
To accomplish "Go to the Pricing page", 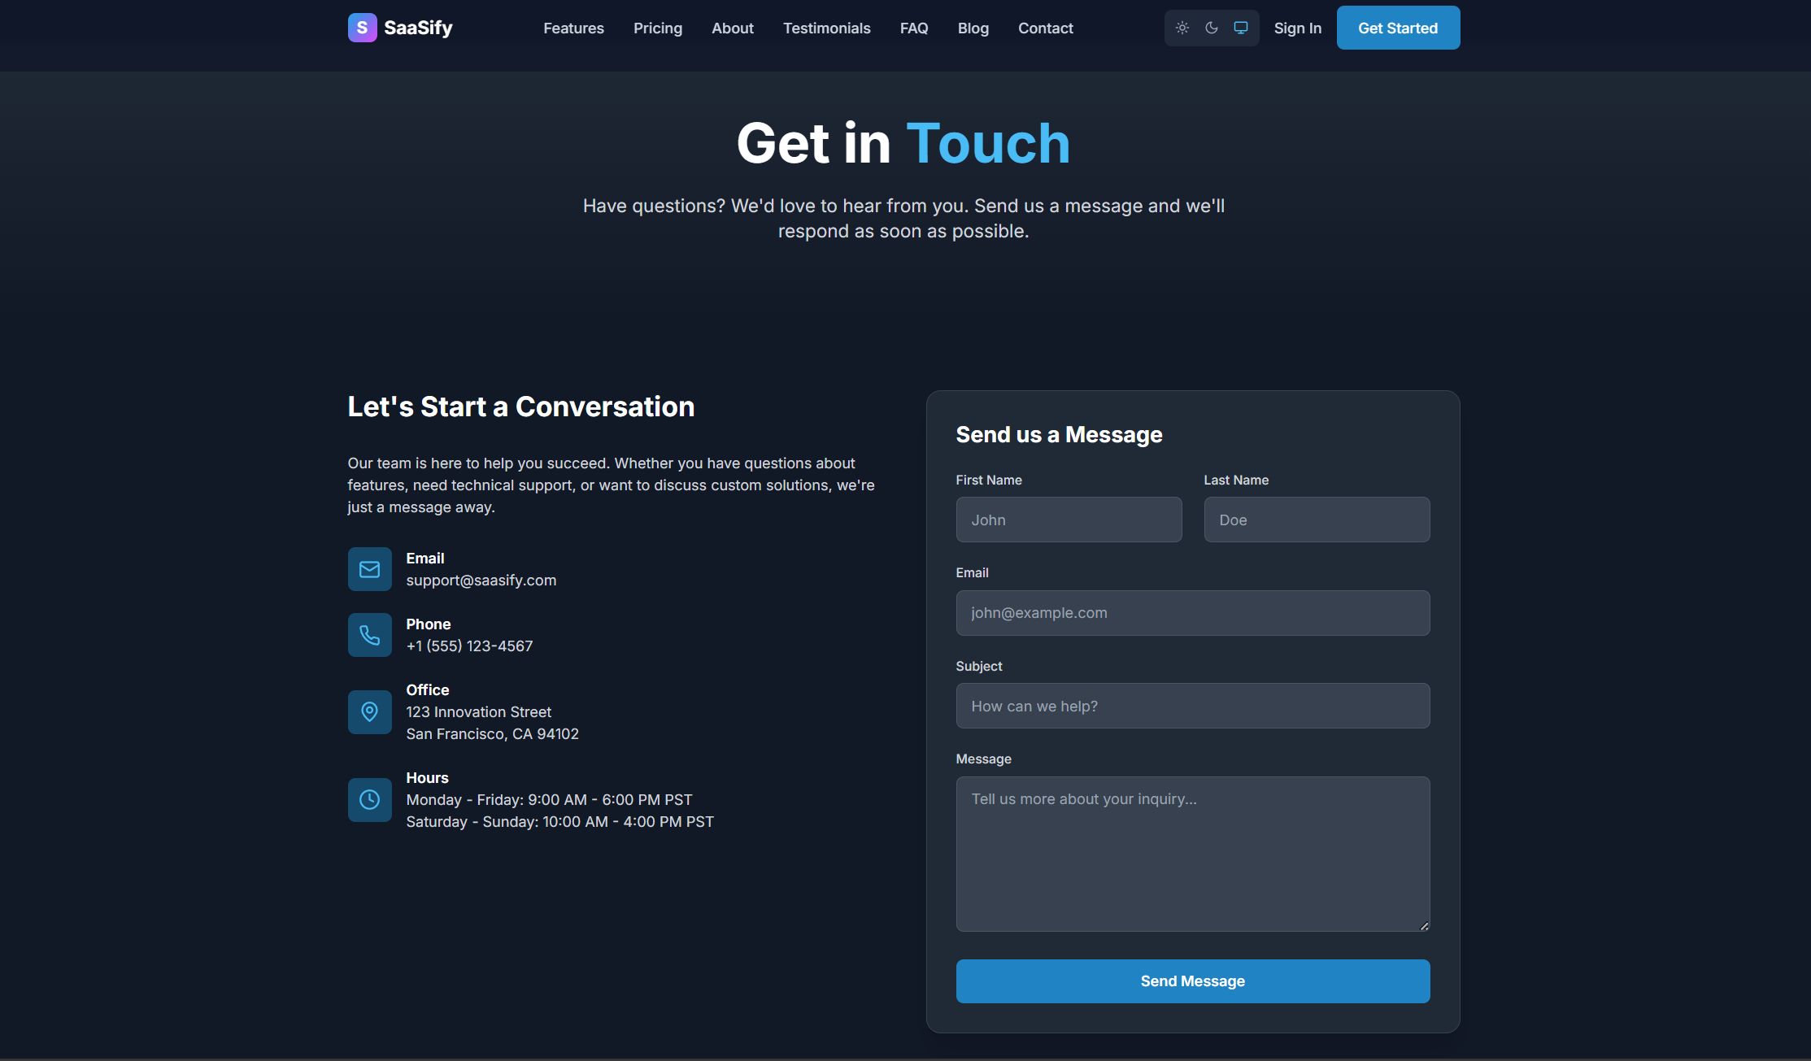I will (657, 28).
